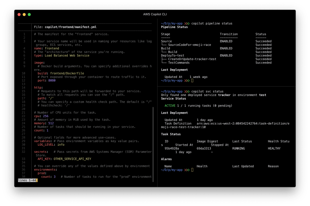This screenshot has width=310, height=206.
Task: Click the 'image:' key
Action: tap(39, 62)
